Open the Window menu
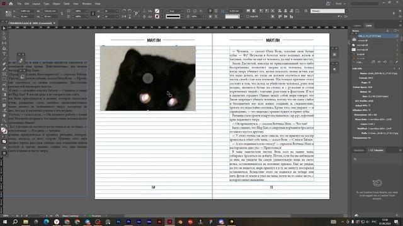 click(87, 4)
